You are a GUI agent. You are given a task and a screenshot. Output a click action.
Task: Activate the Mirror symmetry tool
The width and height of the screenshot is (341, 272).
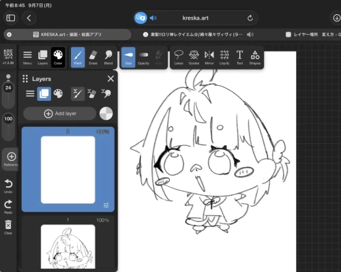coord(209,57)
